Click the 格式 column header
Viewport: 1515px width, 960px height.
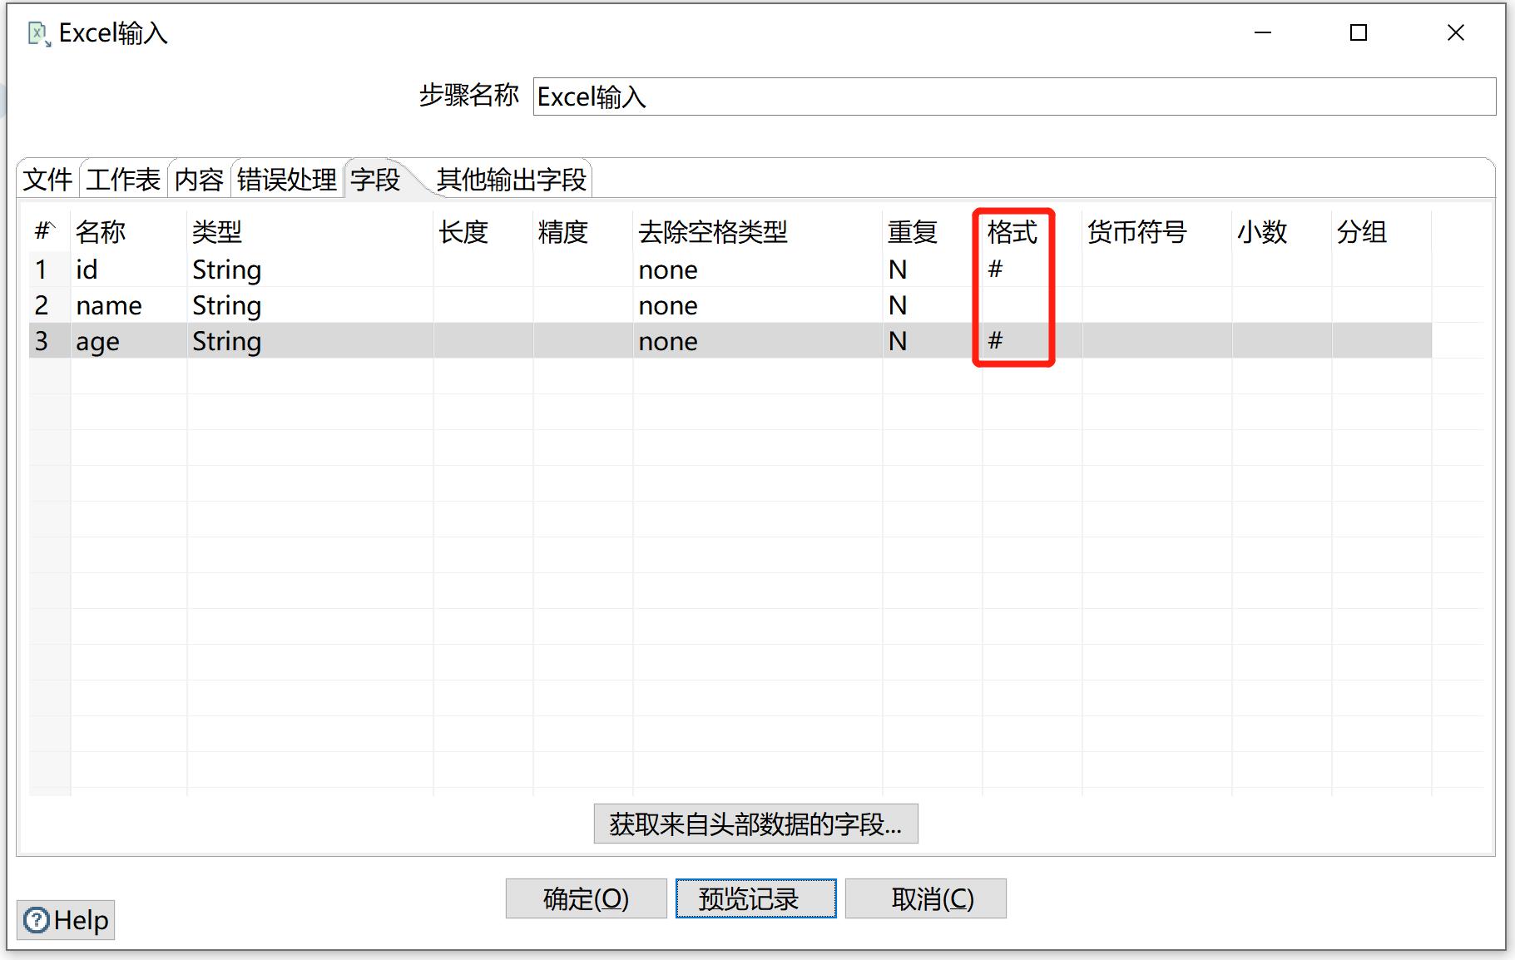(1032, 231)
